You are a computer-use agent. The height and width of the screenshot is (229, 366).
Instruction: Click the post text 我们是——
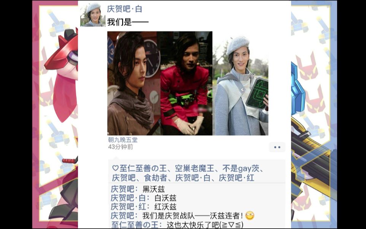(x=128, y=22)
